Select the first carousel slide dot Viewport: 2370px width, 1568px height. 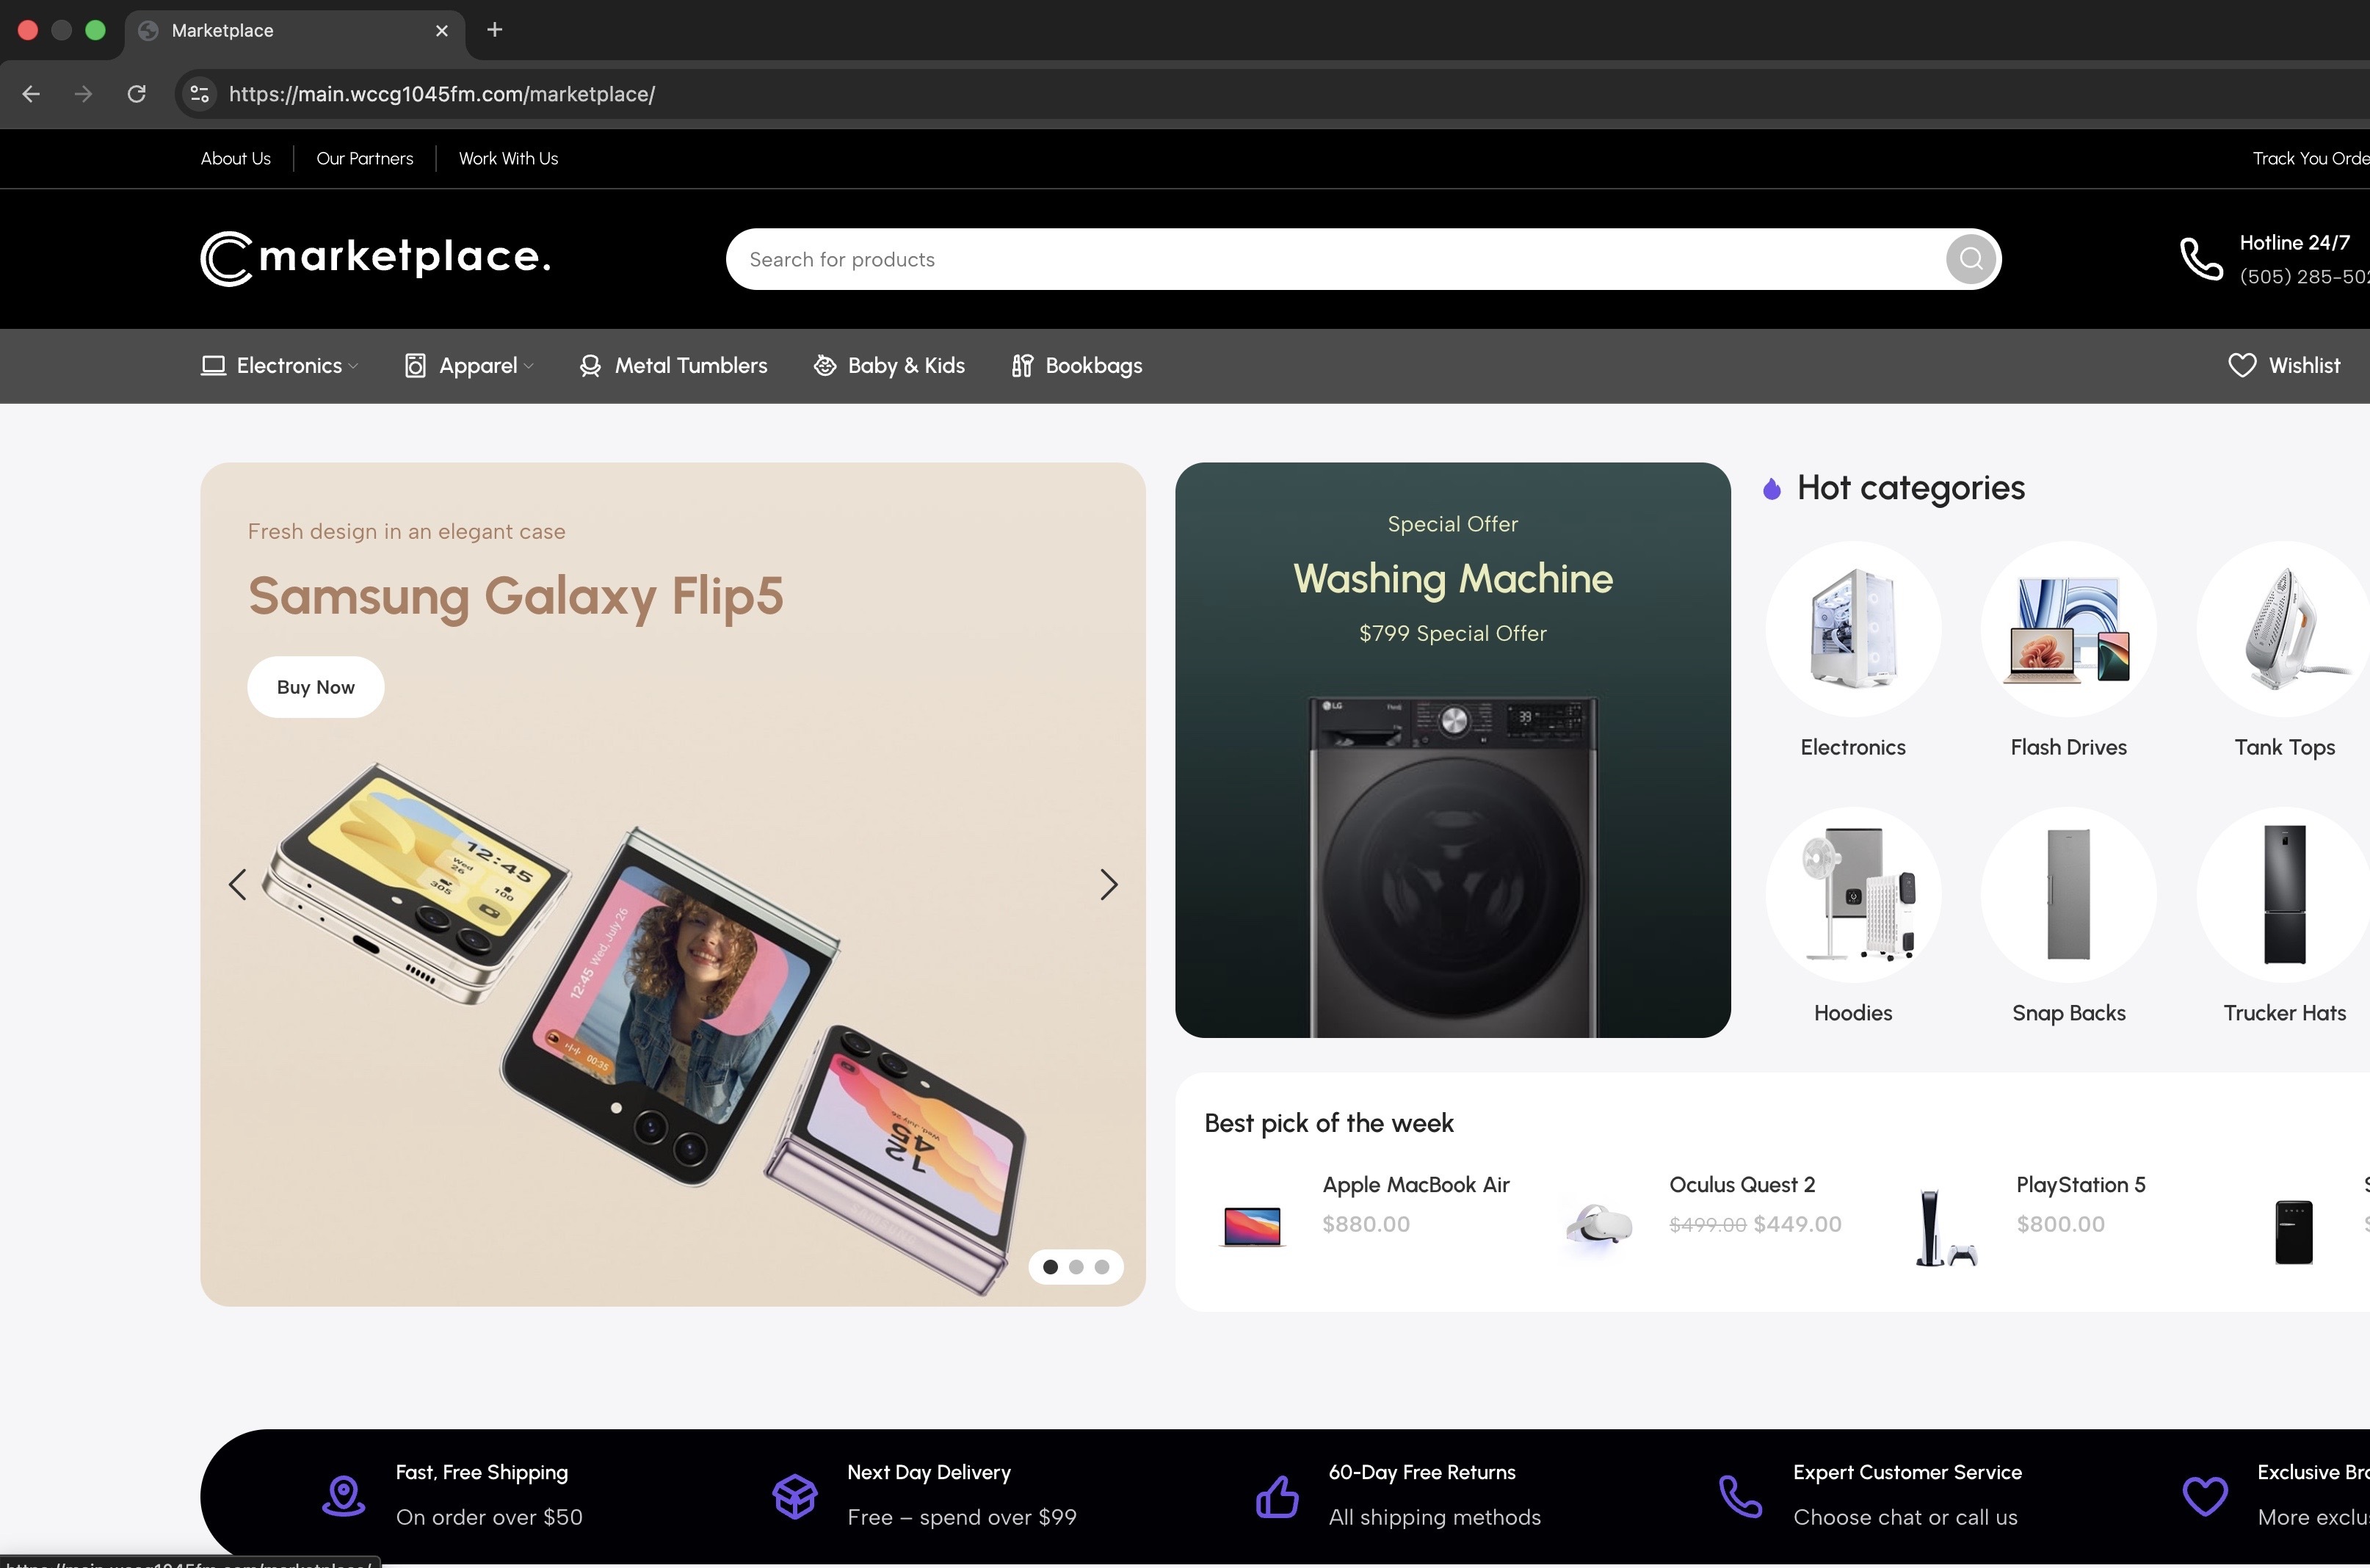(x=1050, y=1267)
